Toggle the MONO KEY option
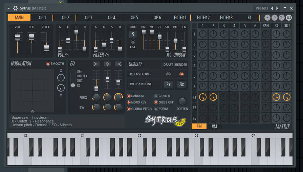 pos(129,102)
